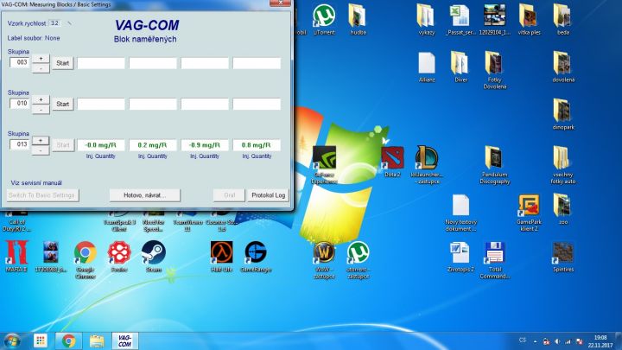The image size is (622, 350).
Task: Open the 12029104_1 image file
Action: tap(494, 20)
